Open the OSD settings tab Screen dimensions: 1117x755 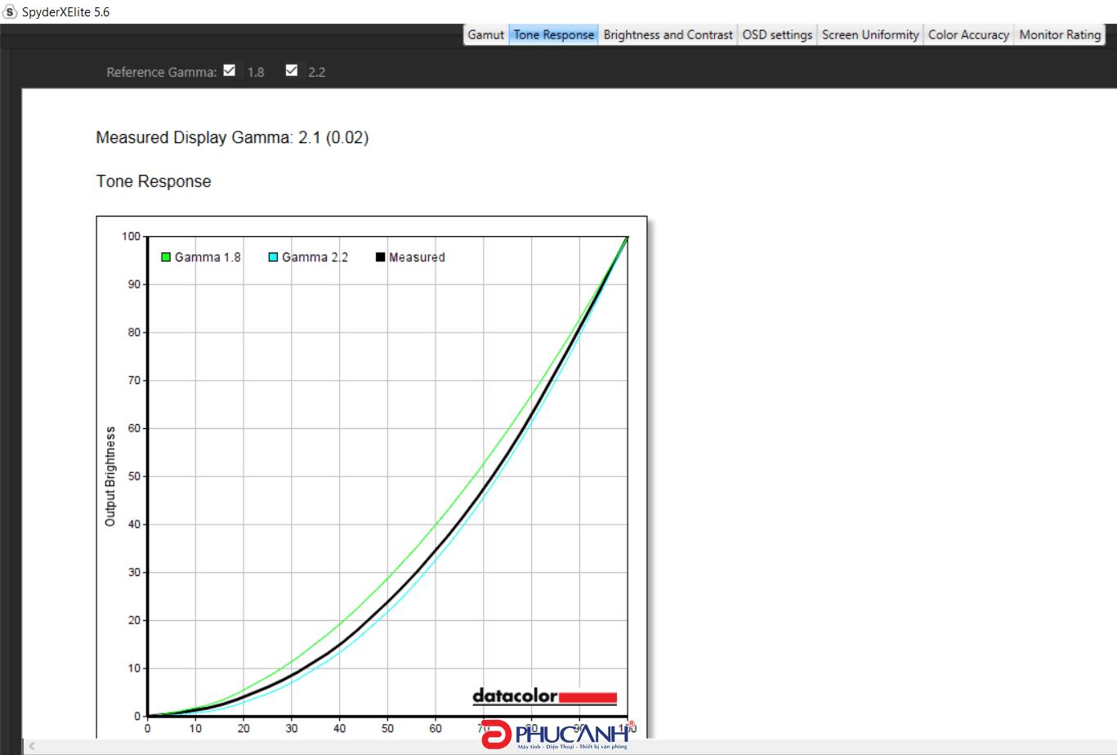(777, 34)
